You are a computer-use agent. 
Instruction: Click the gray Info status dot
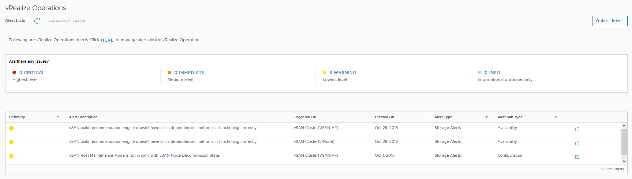[479, 73]
